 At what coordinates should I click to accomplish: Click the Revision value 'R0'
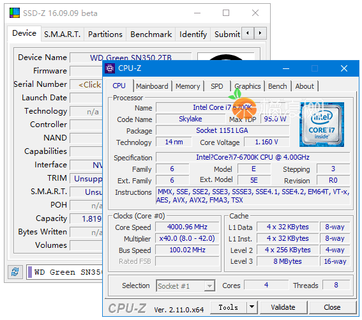(333, 180)
